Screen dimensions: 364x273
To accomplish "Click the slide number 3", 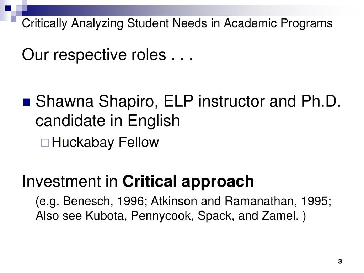I will click(340, 261).
